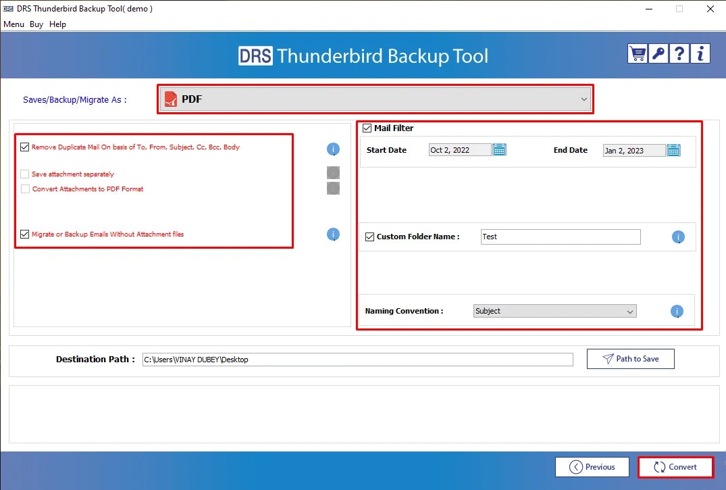Open the End Date calendar picker
The image size is (726, 490).
click(x=673, y=150)
